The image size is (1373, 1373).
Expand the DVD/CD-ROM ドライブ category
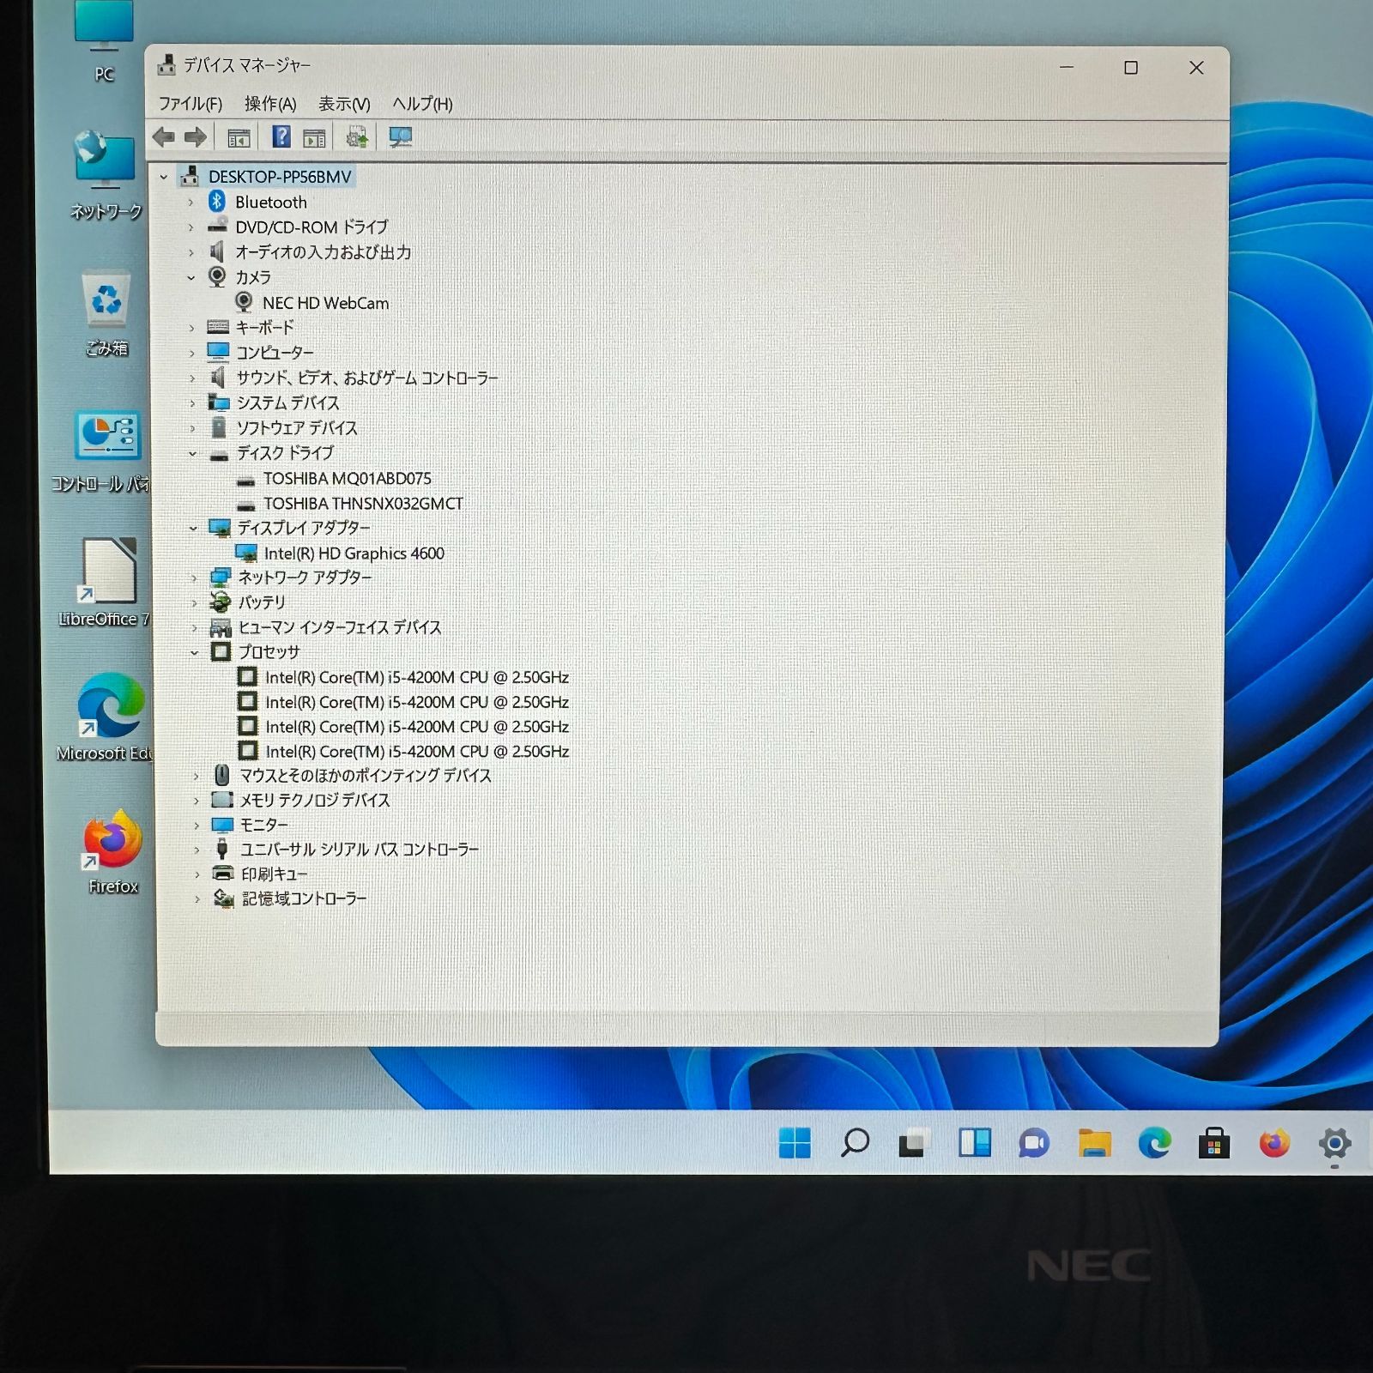[191, 227]
